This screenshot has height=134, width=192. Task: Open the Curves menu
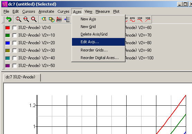pos(63,11)
